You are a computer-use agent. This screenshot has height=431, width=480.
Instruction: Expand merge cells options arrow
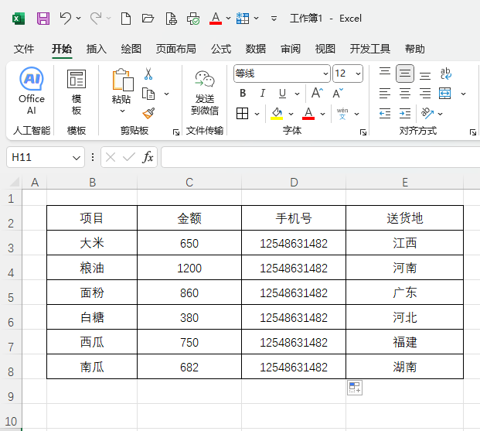click(x=464, y=94)
